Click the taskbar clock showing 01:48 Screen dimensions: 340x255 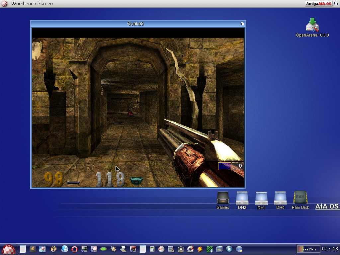330,249
